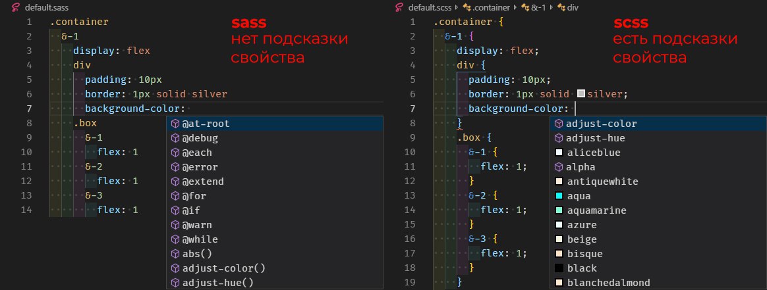Image resolution: width=767 pixels, height=290 pixels.
Task: Select @at-root suggestion in sass autocomplete list
Action: [274, 124]
